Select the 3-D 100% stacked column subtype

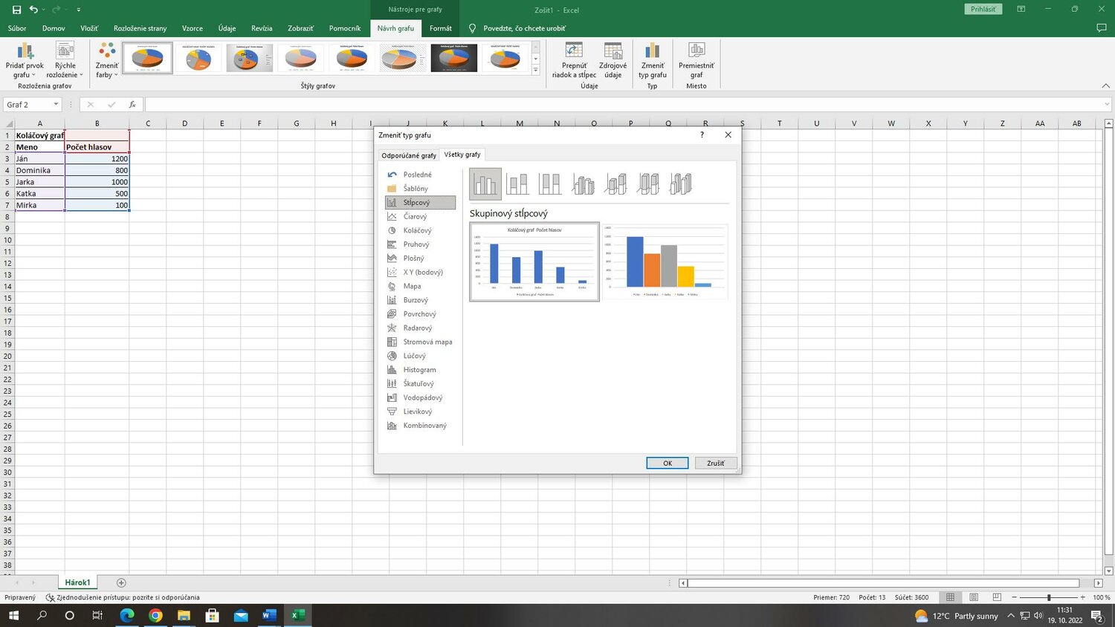648,183
